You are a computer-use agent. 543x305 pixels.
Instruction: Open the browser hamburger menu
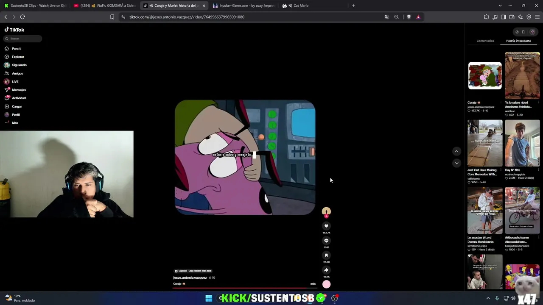(x=537, y=17)
